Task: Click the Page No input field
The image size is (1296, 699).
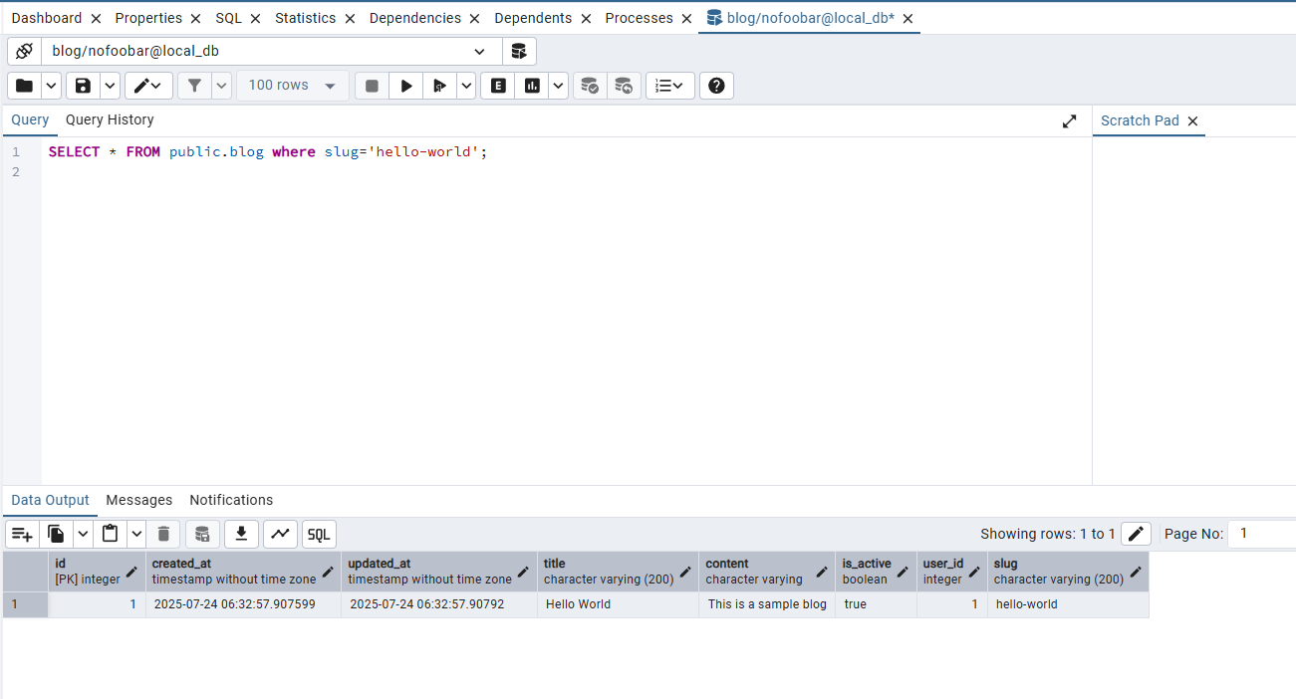Action: 1261,534
